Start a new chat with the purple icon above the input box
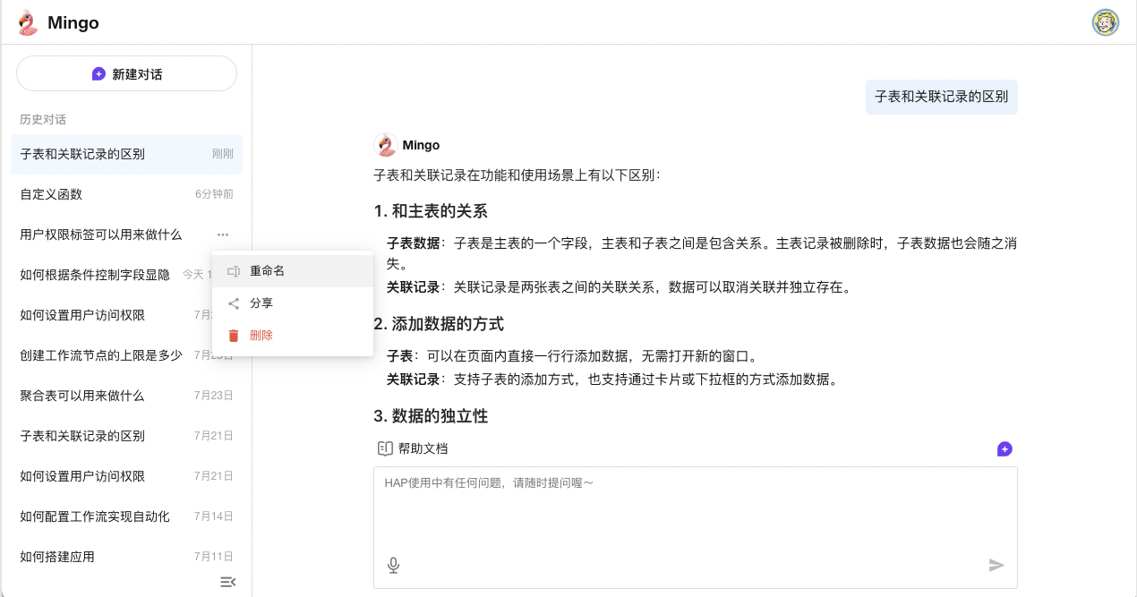Image resolution: width=1137 pixels, height=597 pixels. [1004, 448]
